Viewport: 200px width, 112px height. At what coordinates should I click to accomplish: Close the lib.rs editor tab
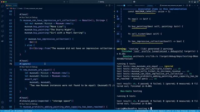[x=16, y=6]
